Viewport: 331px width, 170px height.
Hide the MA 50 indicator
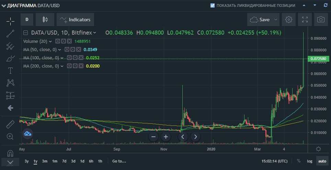click(67, 49)
